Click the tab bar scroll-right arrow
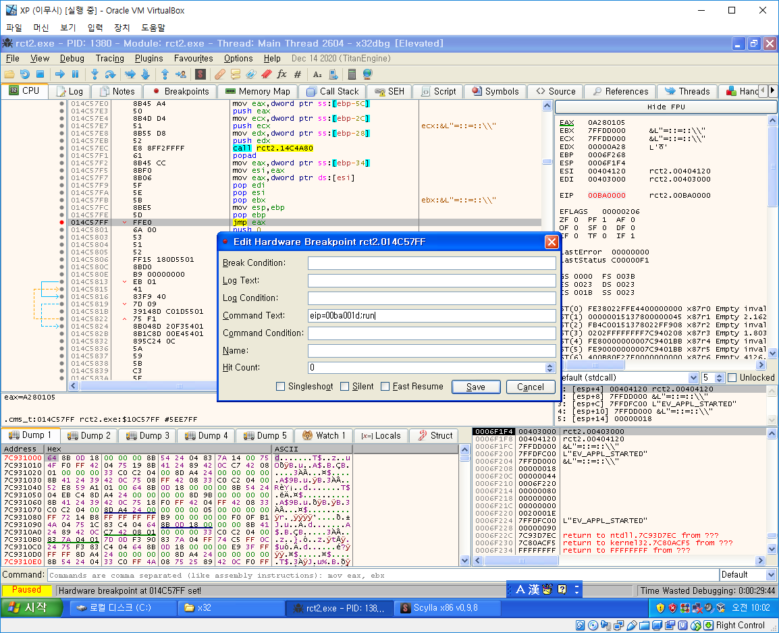This screenshot has width=779, height=633. (x=772, y=91)
